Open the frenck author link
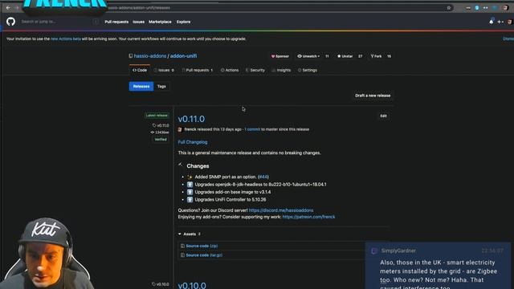 pyautogui.click(x=190, y=129)
